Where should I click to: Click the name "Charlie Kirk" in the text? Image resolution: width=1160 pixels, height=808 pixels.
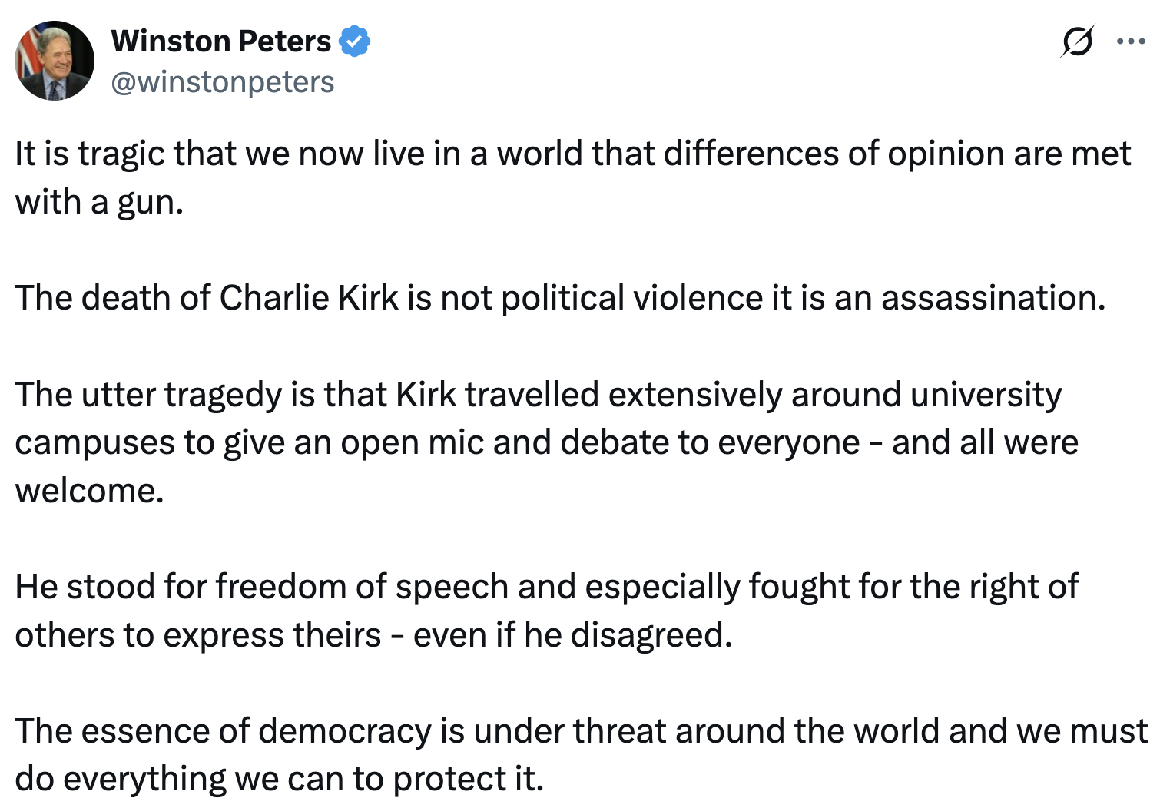309,298
